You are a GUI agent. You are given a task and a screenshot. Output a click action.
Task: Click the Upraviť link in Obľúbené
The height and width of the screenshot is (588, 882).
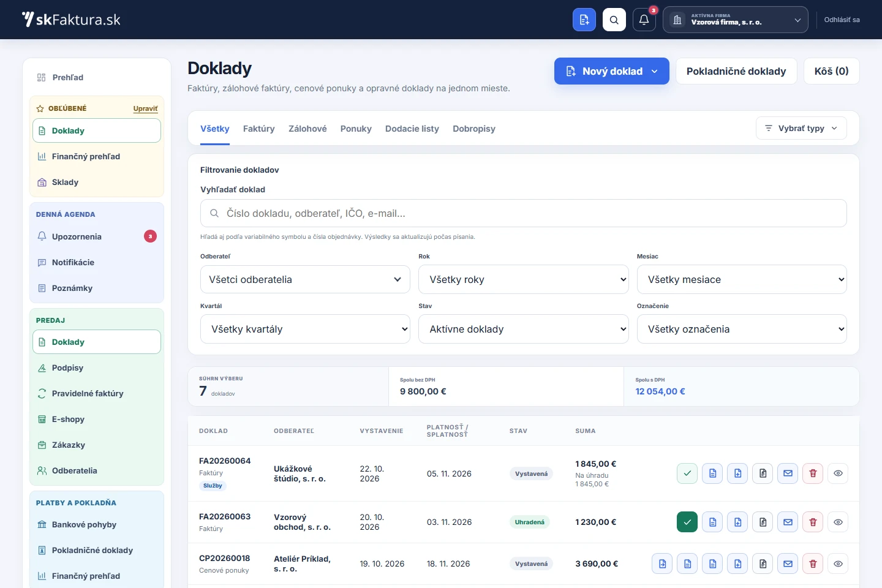point(145,108)
